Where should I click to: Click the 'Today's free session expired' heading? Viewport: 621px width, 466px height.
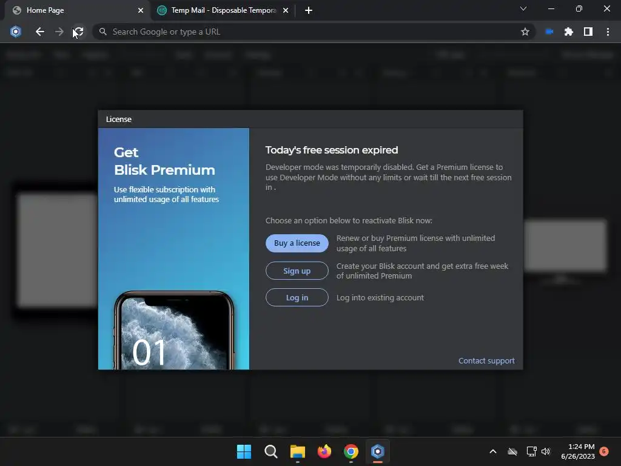pyautogui.click(x=332, y=150)
